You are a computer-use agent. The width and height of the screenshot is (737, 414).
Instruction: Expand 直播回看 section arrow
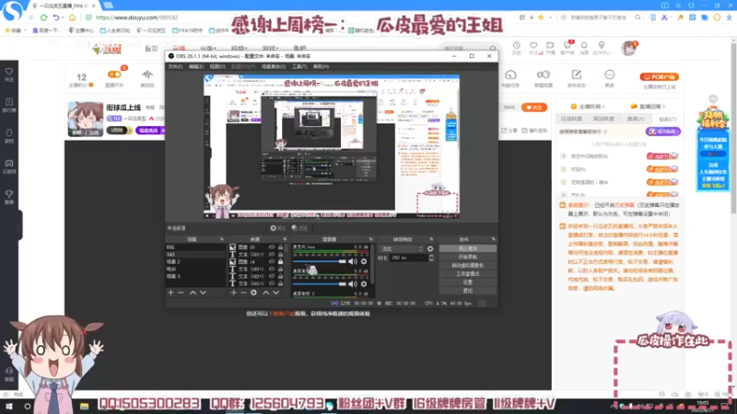click(663, 107)
